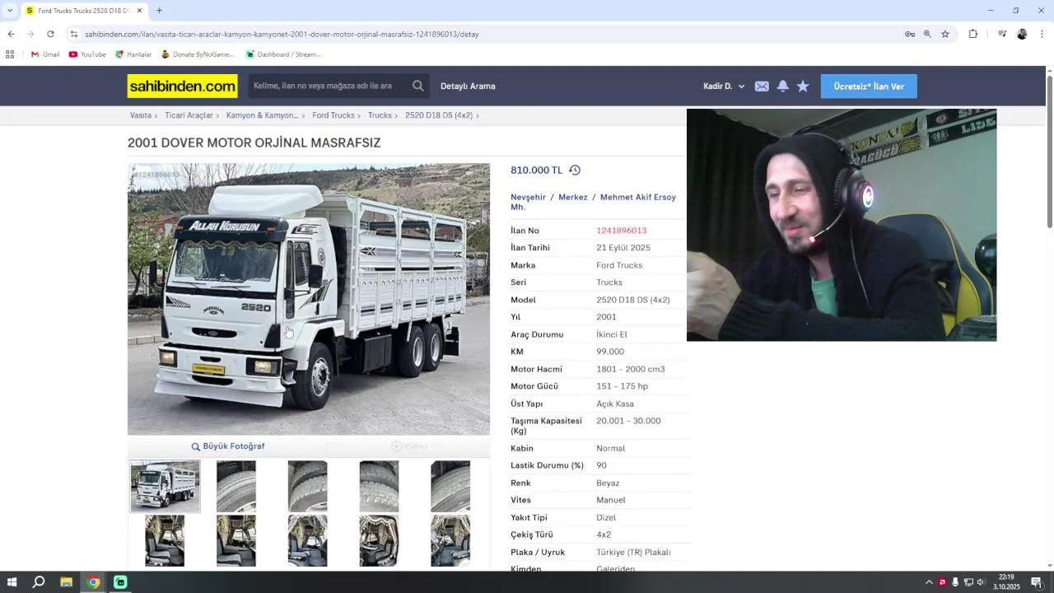Select last cabin interior thumbnail, bottom row

point(450,540)
